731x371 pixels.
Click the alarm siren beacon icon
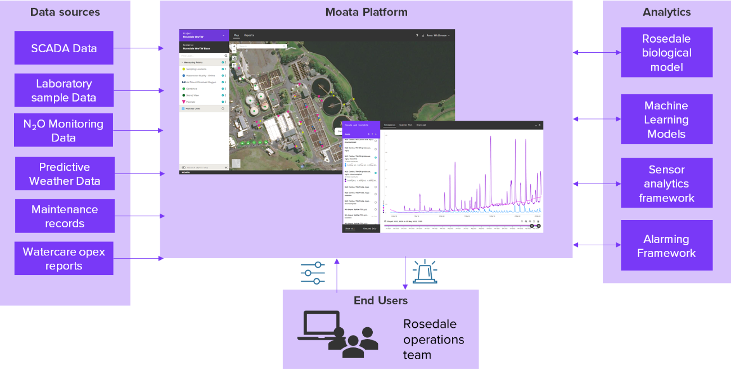click(425, 272)
